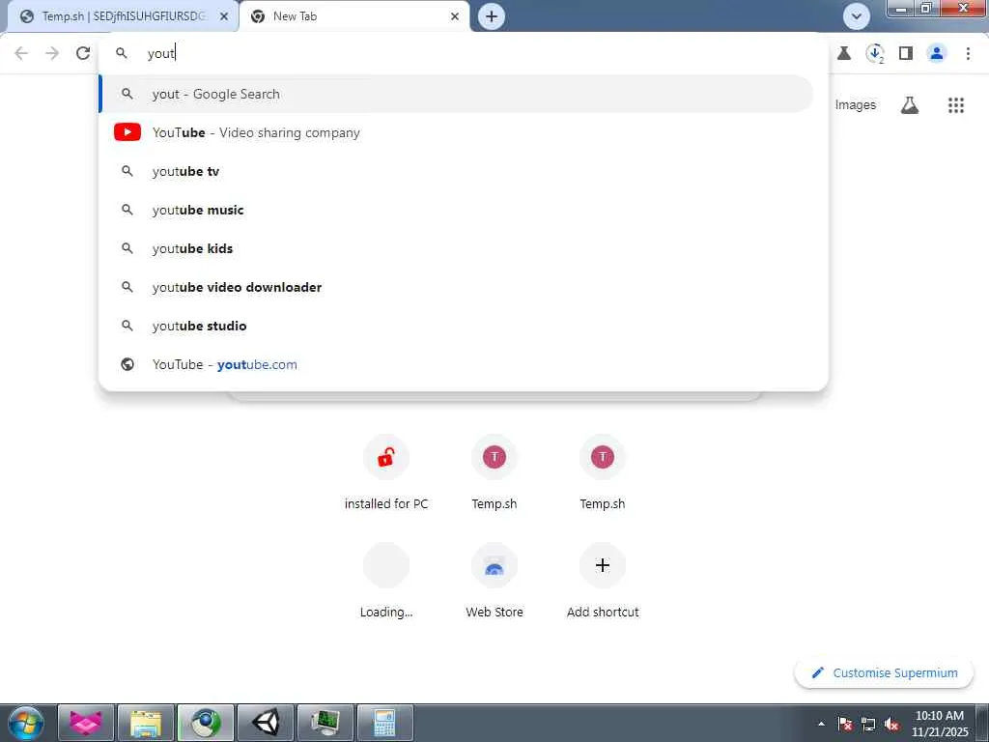Screen dimensions: 989x742
Task: Open a new tab with plus button
Action: [x=492, y=16]
